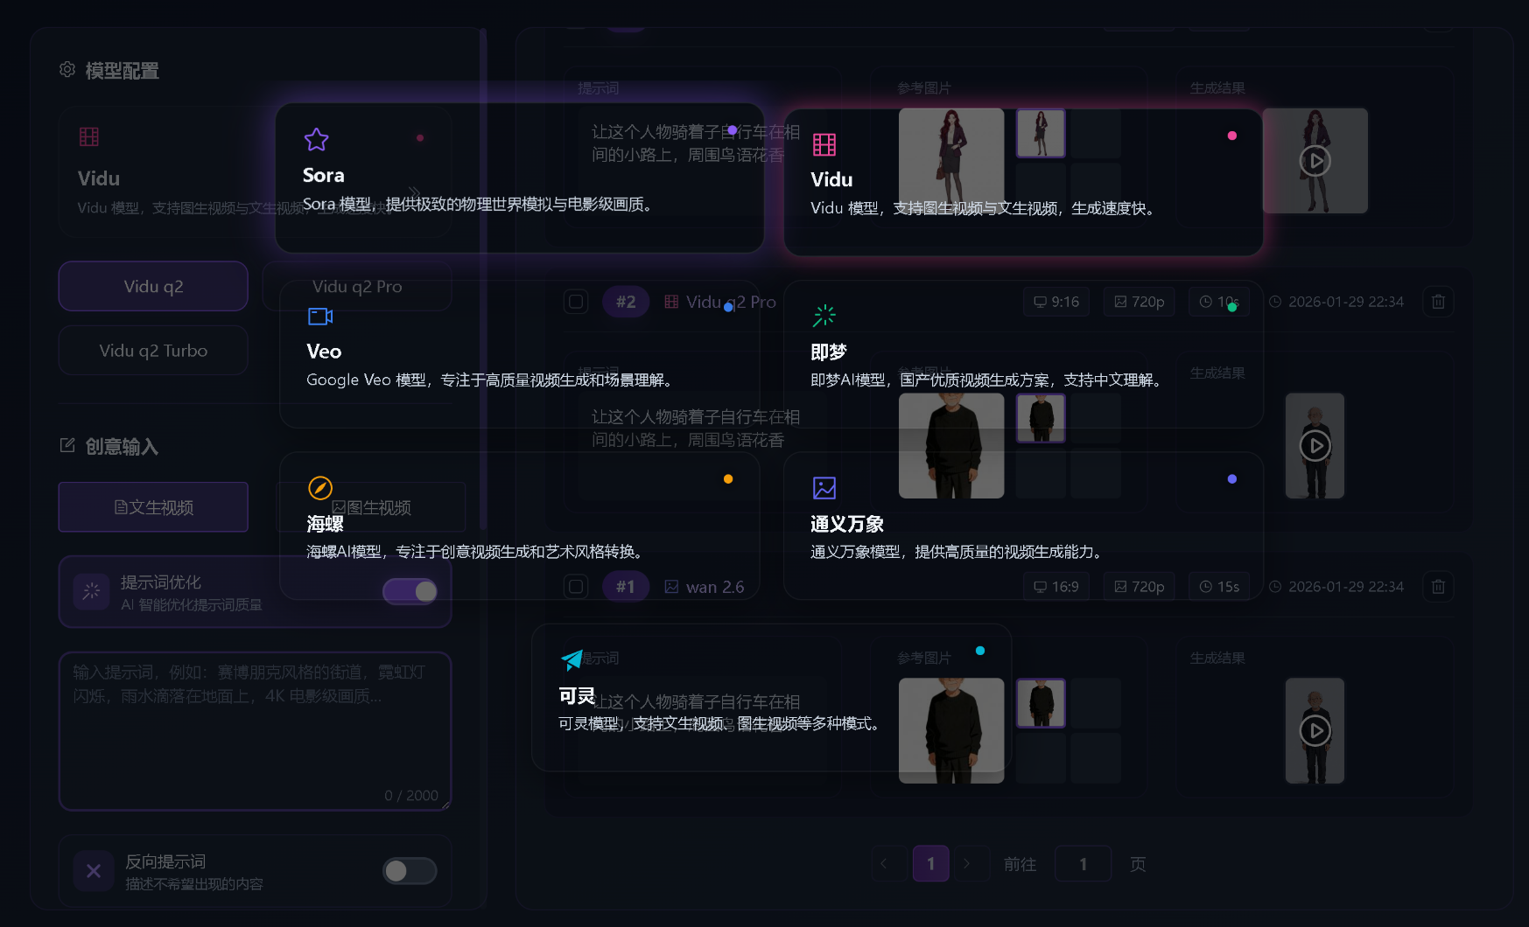Click the 通义万象 image icon
The height and width of the screenshot is (927, 1529).
click(x=824, y=488)
